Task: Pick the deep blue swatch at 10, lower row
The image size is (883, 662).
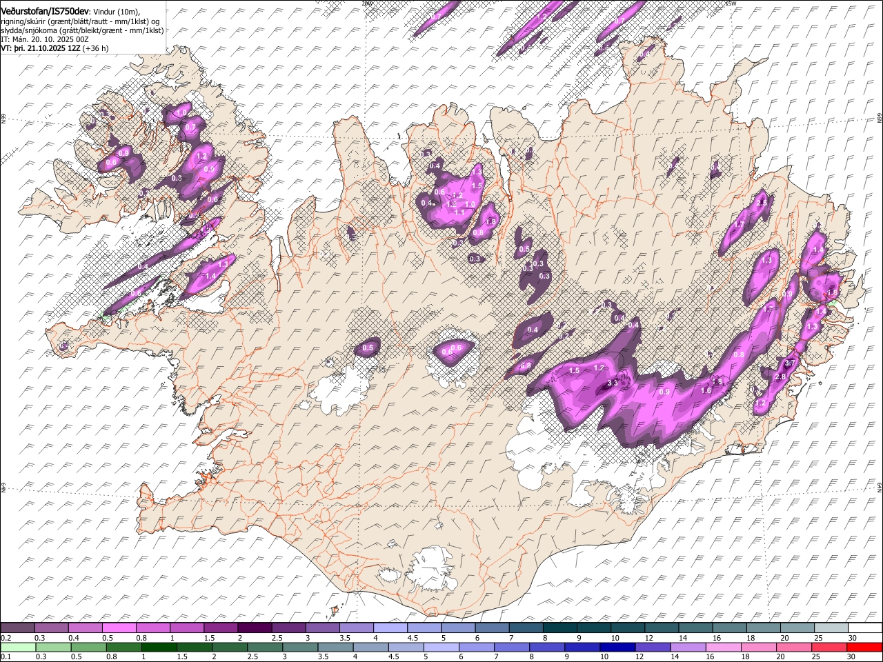Action: pos(617,647)
